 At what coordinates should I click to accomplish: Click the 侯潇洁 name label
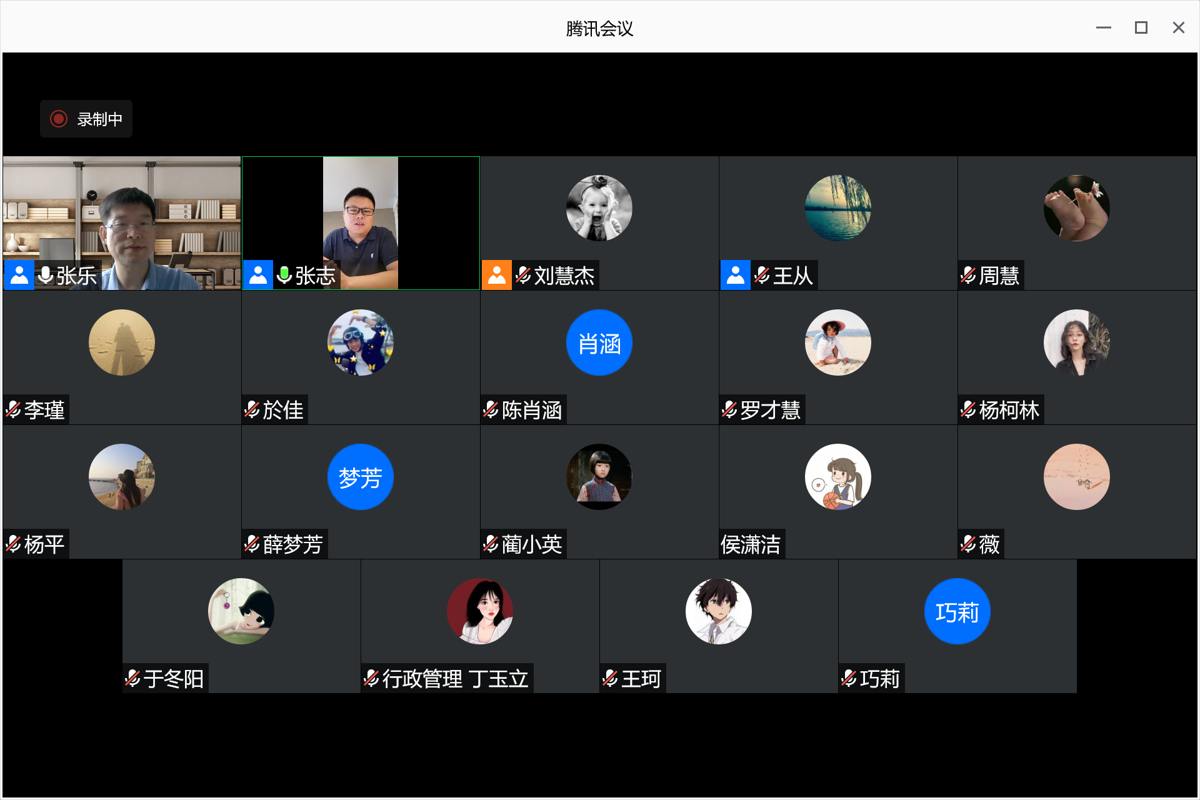pos(751,544)
